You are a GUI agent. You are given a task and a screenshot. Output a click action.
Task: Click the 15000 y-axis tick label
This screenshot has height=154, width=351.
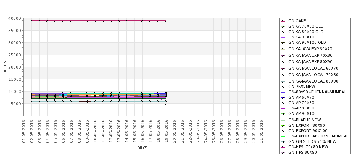tap(14, 79)
